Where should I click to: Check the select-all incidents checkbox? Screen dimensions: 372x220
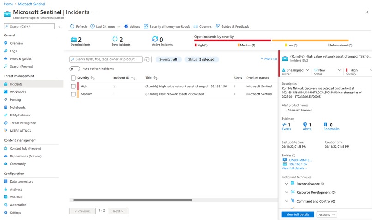click(x=73, y=78)
